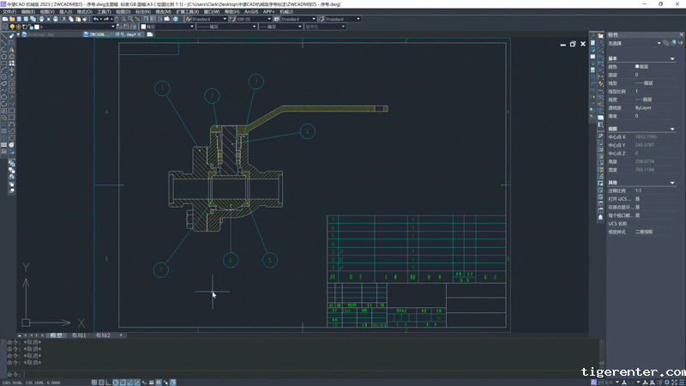Restore the drawing viewport window size
This screenshot has height=386, width=686.
572,43
